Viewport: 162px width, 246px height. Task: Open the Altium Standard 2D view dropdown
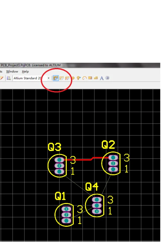coord(49,78)
